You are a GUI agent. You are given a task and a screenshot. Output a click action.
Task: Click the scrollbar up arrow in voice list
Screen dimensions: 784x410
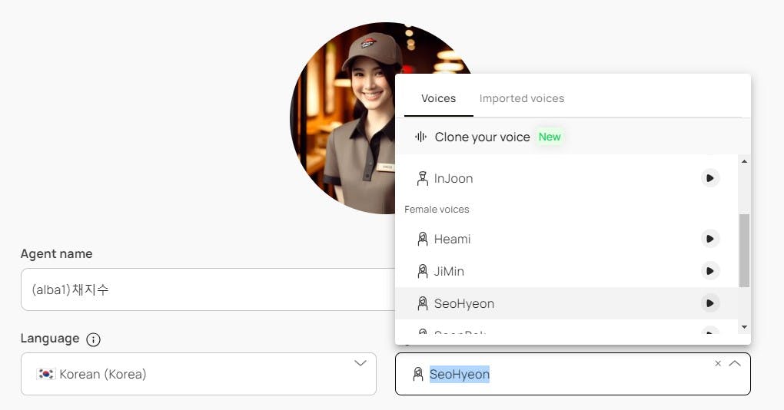(745, 161)
